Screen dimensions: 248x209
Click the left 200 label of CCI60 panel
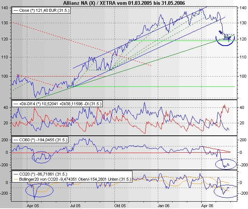(x=4, y=140)
